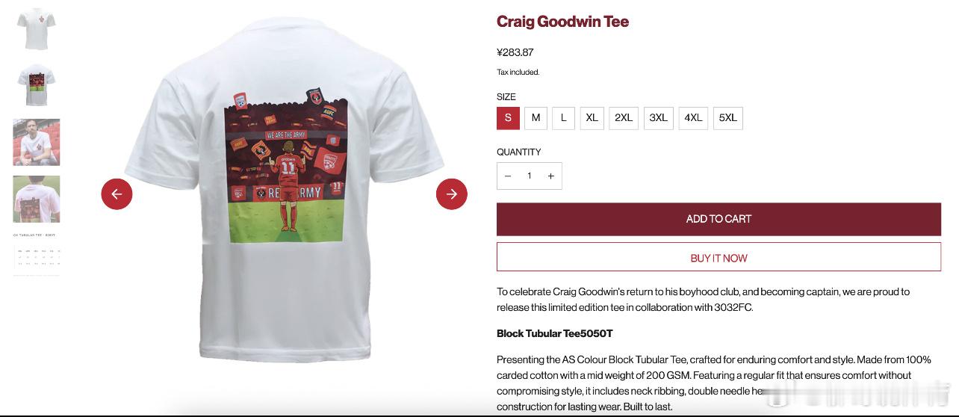Select size L
Viewport: 959px width, 417px height.
[x=564, y=118]
